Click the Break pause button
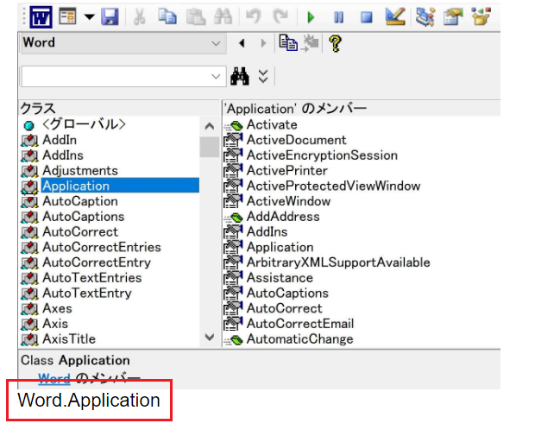Viewport: 535px width, 436px height. coord(338,17)
